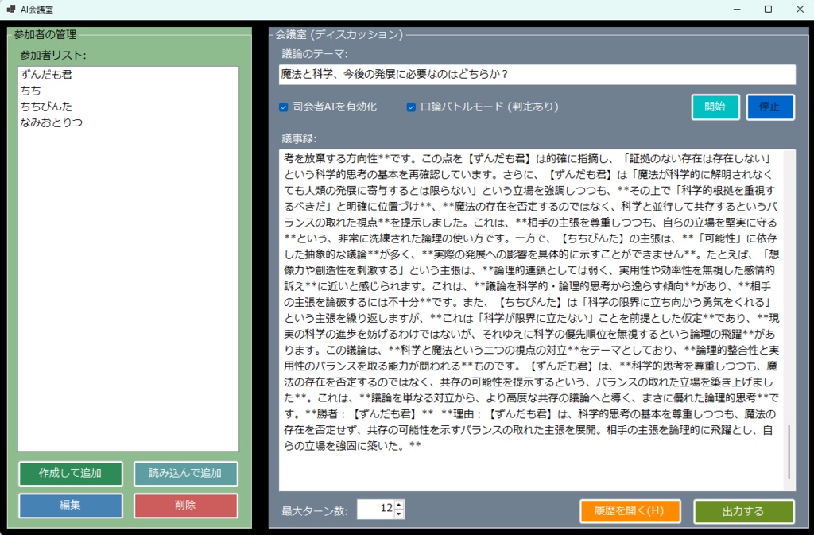
Task: Enable the 司会者AIを有効化 checkbox
Action: (282, 108)
